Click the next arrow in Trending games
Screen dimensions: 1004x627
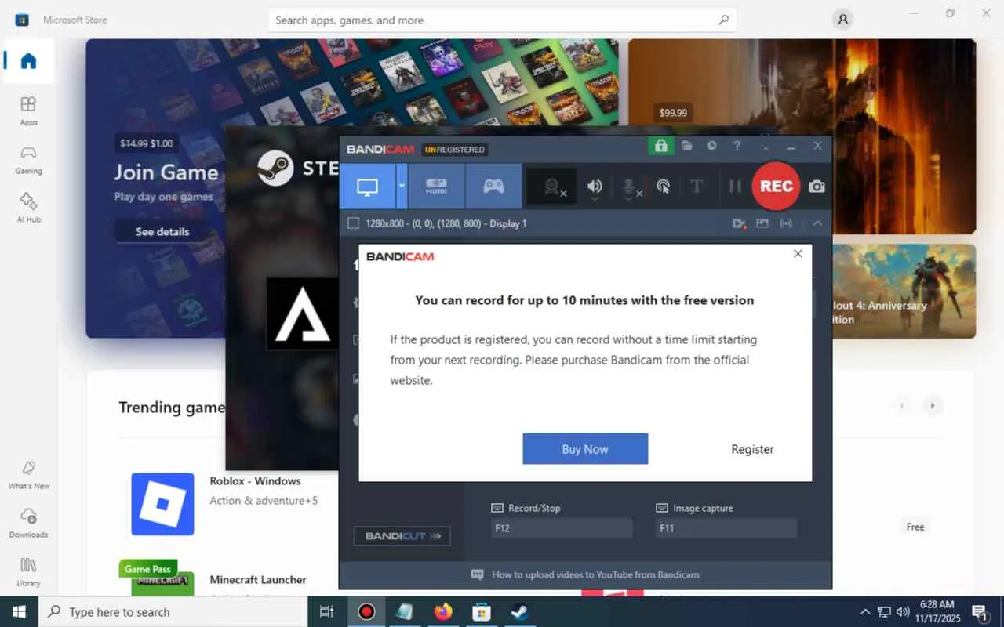[x=932, y=405]
